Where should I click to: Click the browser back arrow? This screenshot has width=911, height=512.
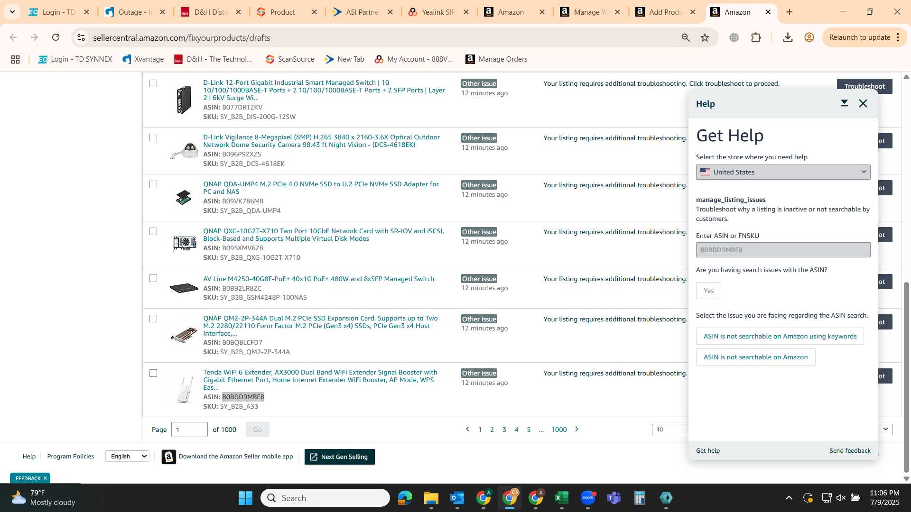tap(13, 37)
